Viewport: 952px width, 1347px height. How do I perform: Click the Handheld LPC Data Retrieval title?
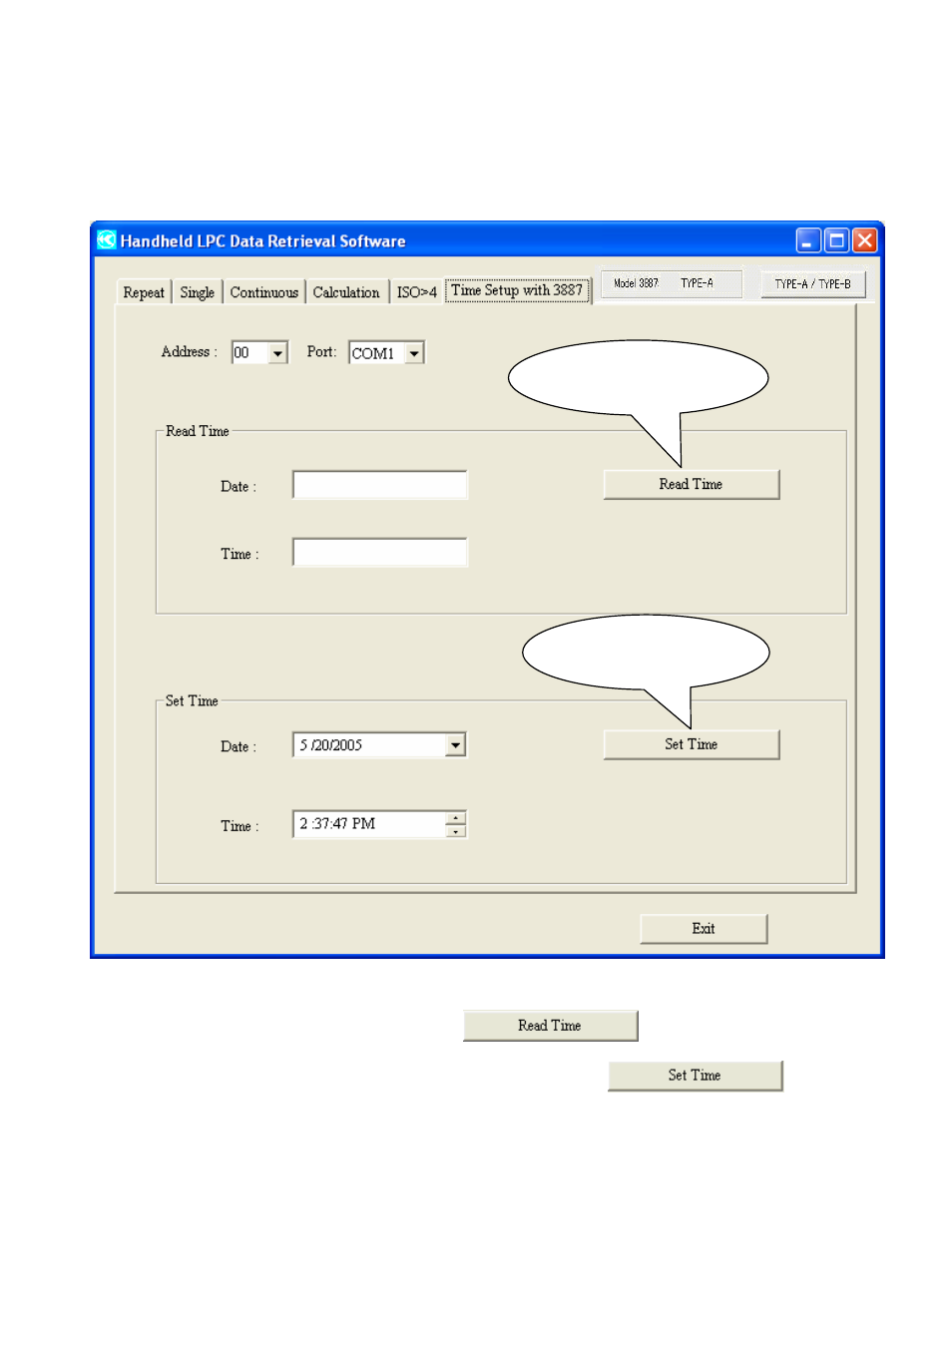[262, 241]
